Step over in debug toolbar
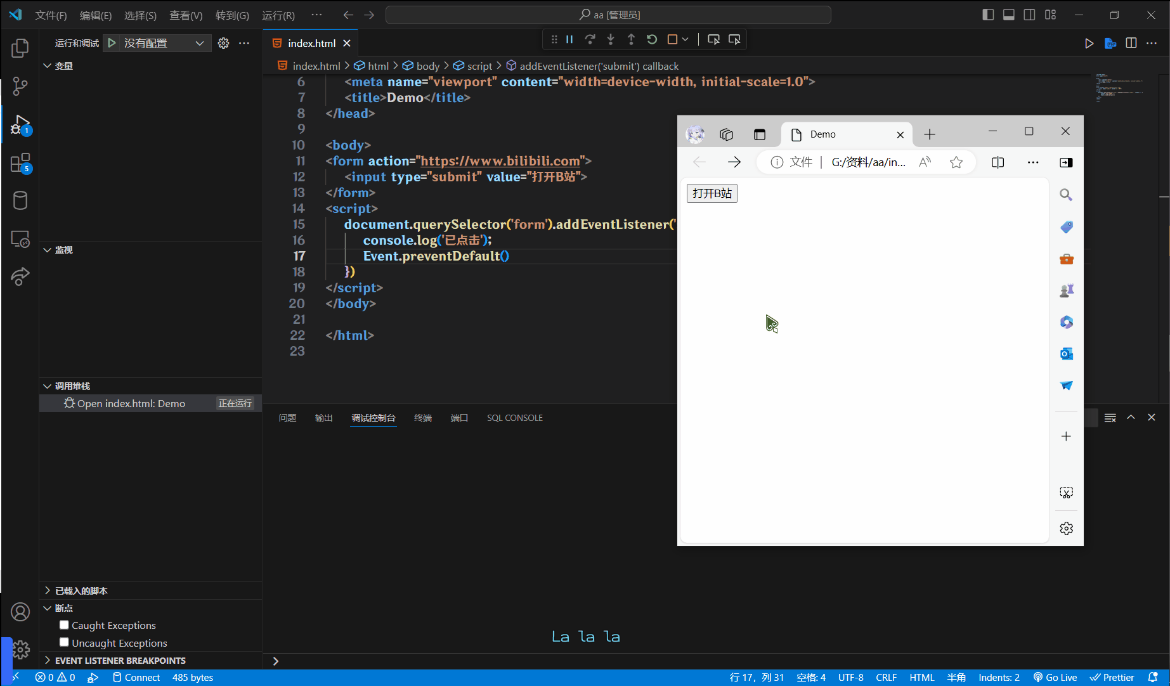The width and height of the screenshot is (1170, 686). (x=590, y=39)
